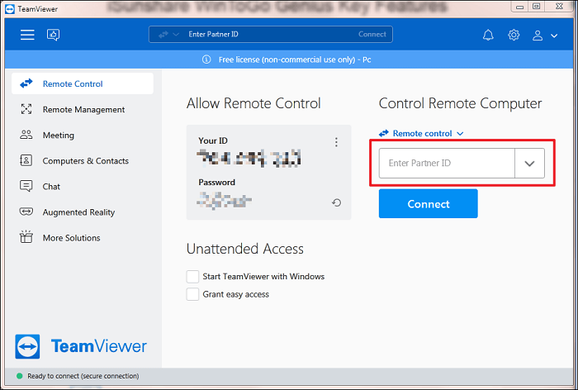Expand the Remote control mode dropdown
The height and width of the screenshot is (390, 578).
pyautogui.click(x=421, y=133)
